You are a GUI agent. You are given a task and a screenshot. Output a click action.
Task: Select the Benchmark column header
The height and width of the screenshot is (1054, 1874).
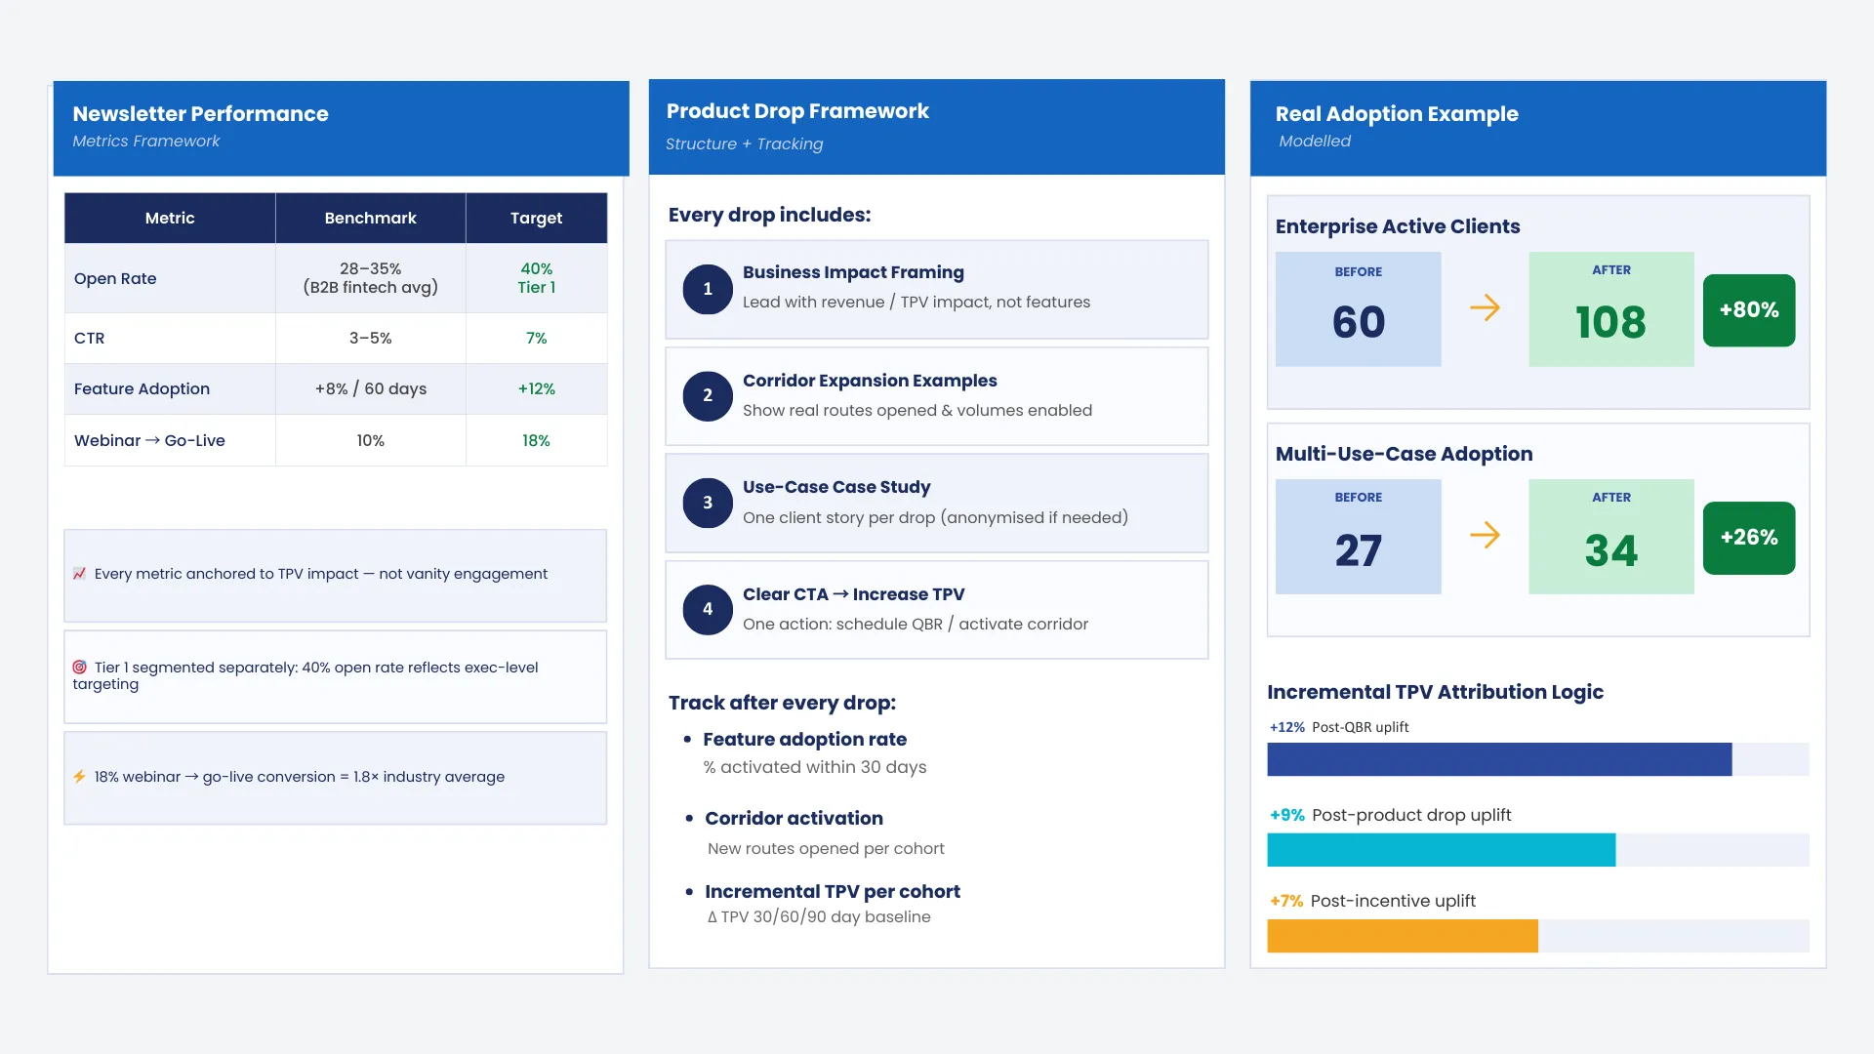[x=370, y=218]
